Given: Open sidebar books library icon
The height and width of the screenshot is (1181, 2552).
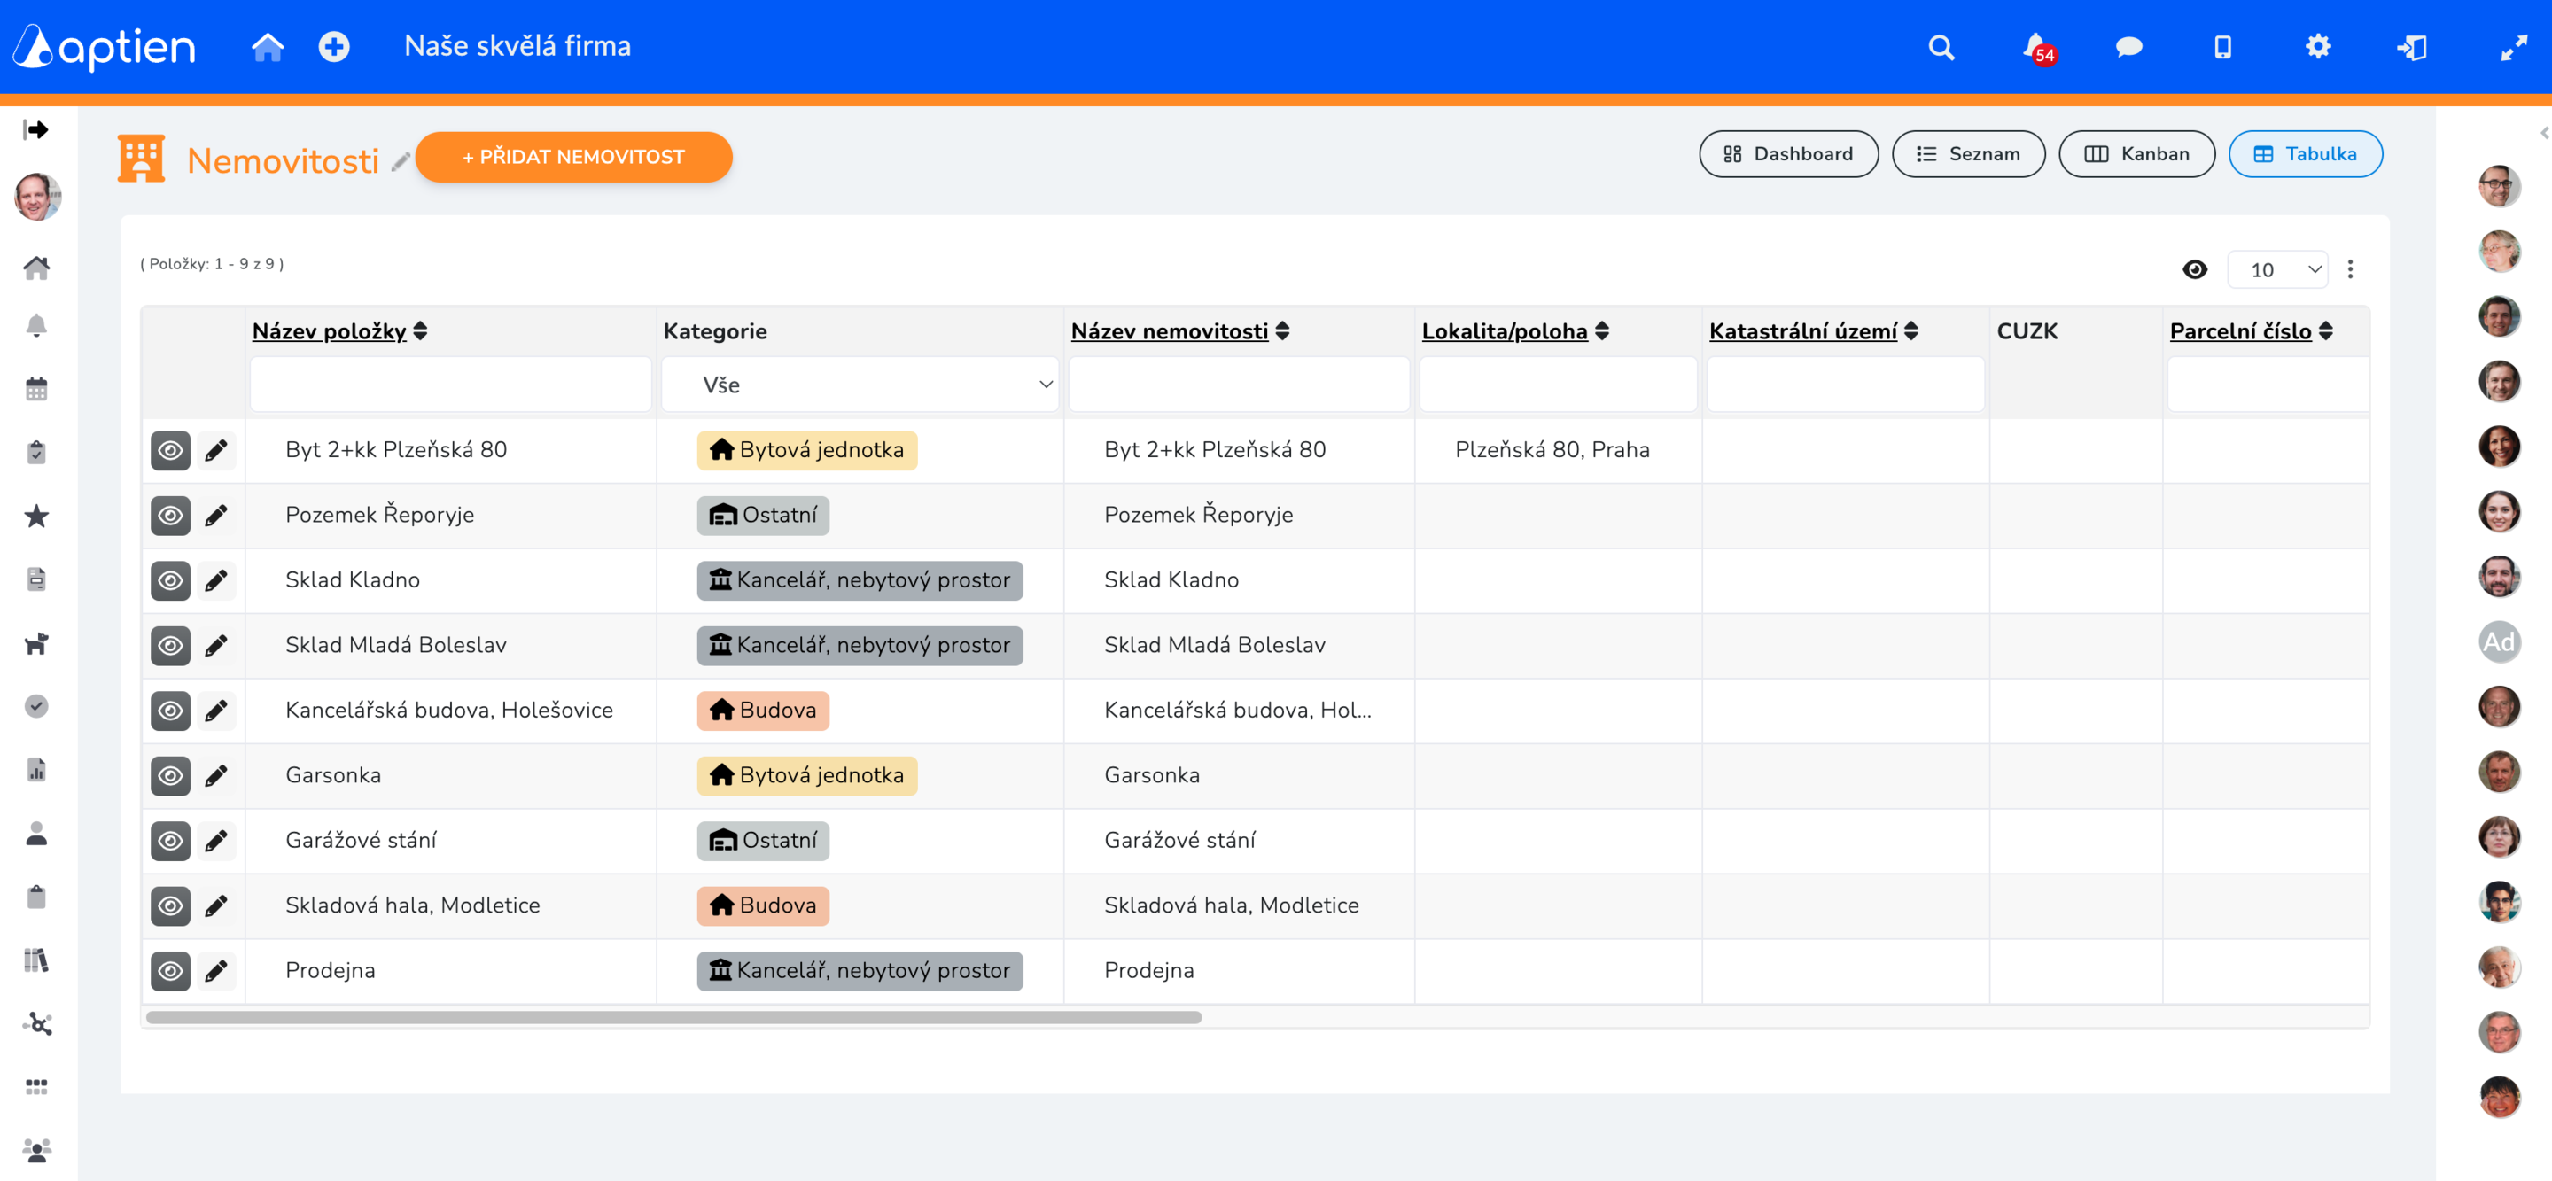Looking at the screenshot, I should (x=36, y=960).
